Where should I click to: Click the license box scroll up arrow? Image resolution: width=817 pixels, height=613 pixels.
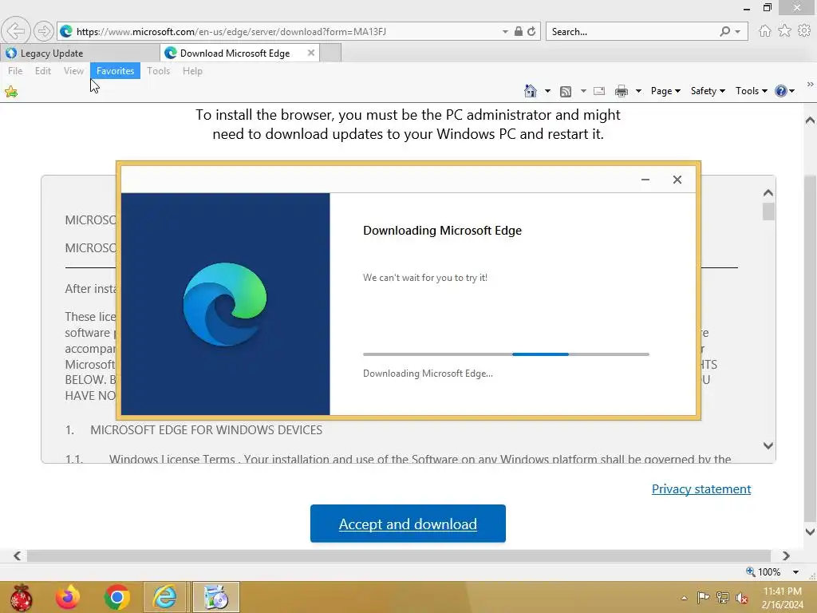coord(768,193)
